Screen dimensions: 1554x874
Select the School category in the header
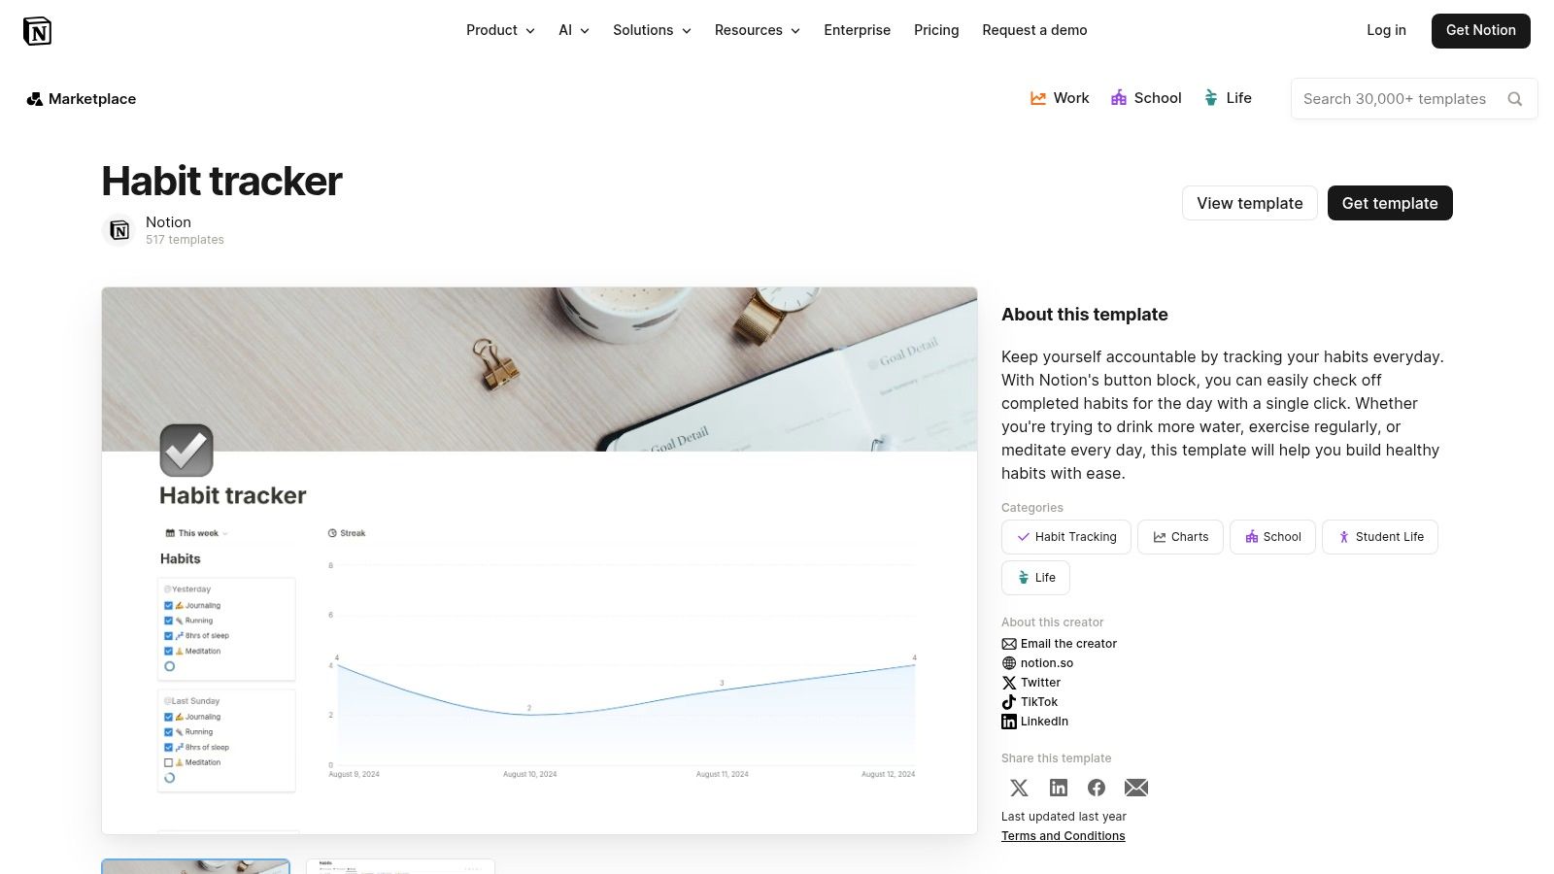pos(1146,98)
